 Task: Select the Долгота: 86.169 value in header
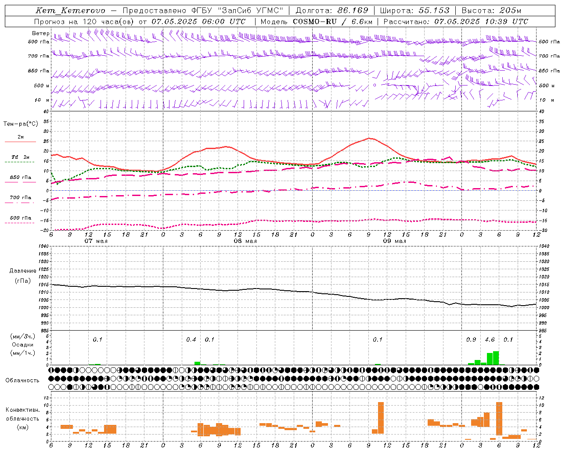[x=332, y=11]
